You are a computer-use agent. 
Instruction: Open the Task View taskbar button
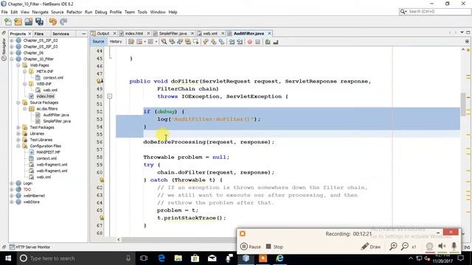(144, 258)
